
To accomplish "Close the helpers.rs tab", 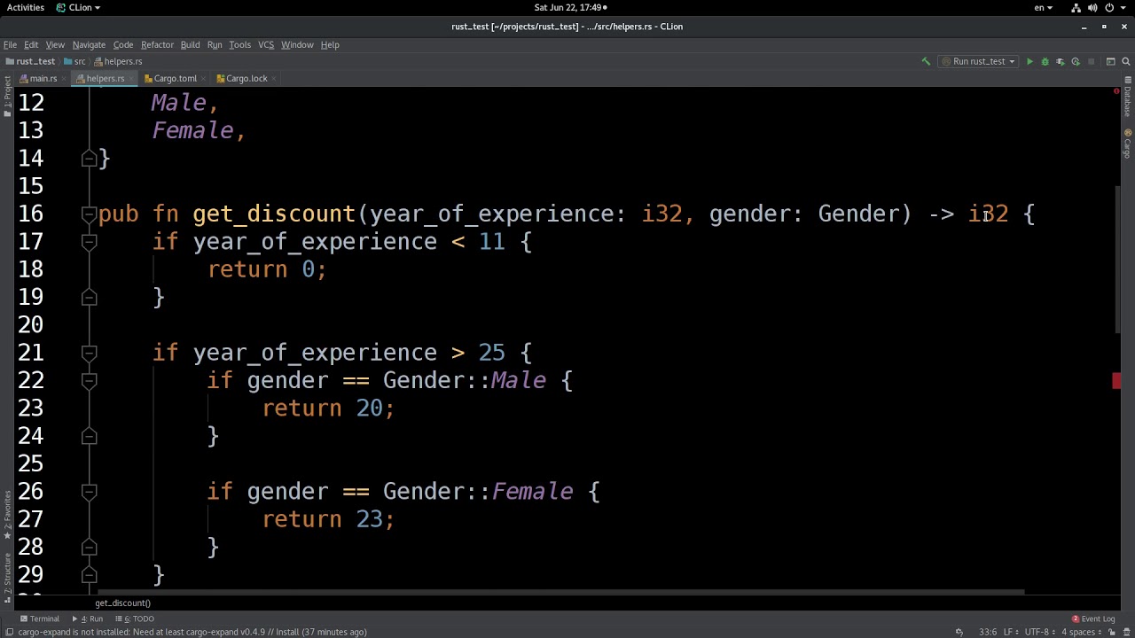I will [132, 78].
